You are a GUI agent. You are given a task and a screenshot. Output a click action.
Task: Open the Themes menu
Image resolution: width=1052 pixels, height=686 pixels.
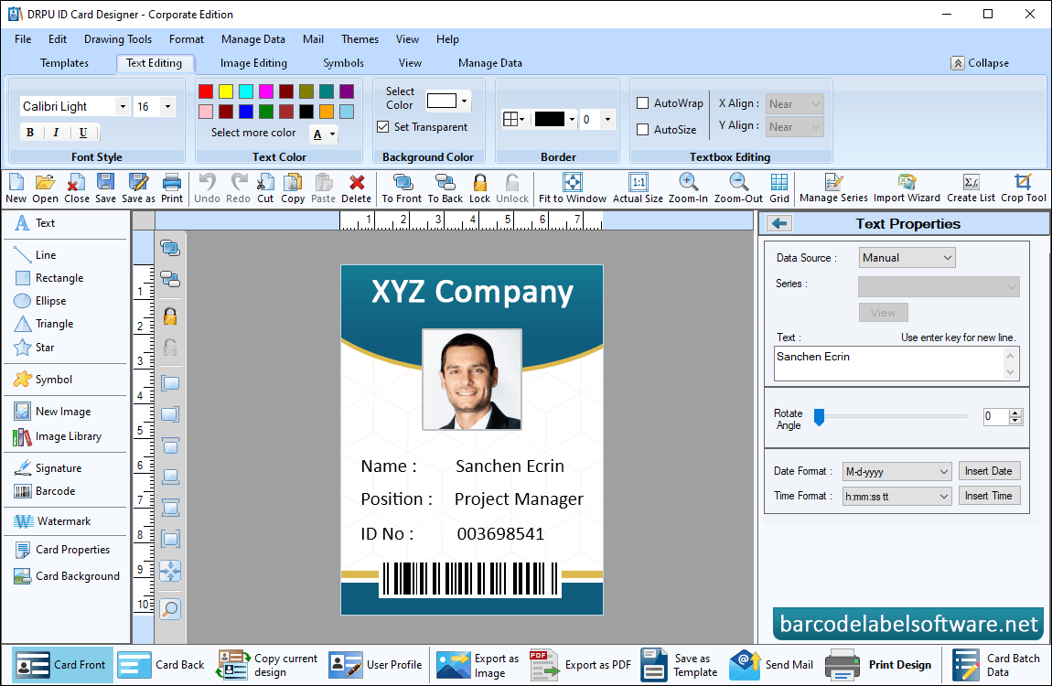pyautogui.click(x=360, y=39)
